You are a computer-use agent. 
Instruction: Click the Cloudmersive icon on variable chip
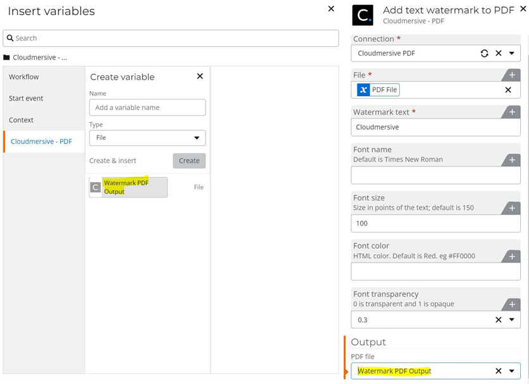click(x=96, y=187)
